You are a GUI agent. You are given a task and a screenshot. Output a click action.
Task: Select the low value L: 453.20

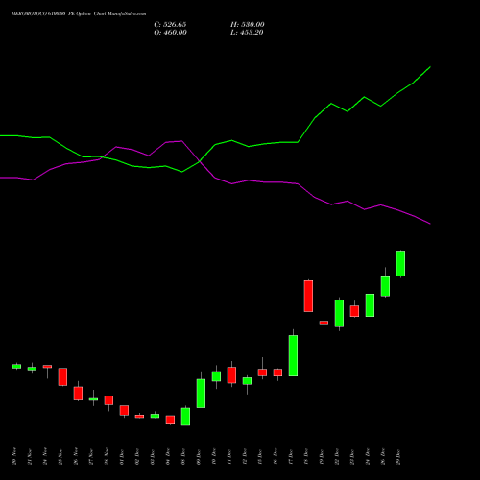pos(247,33)
